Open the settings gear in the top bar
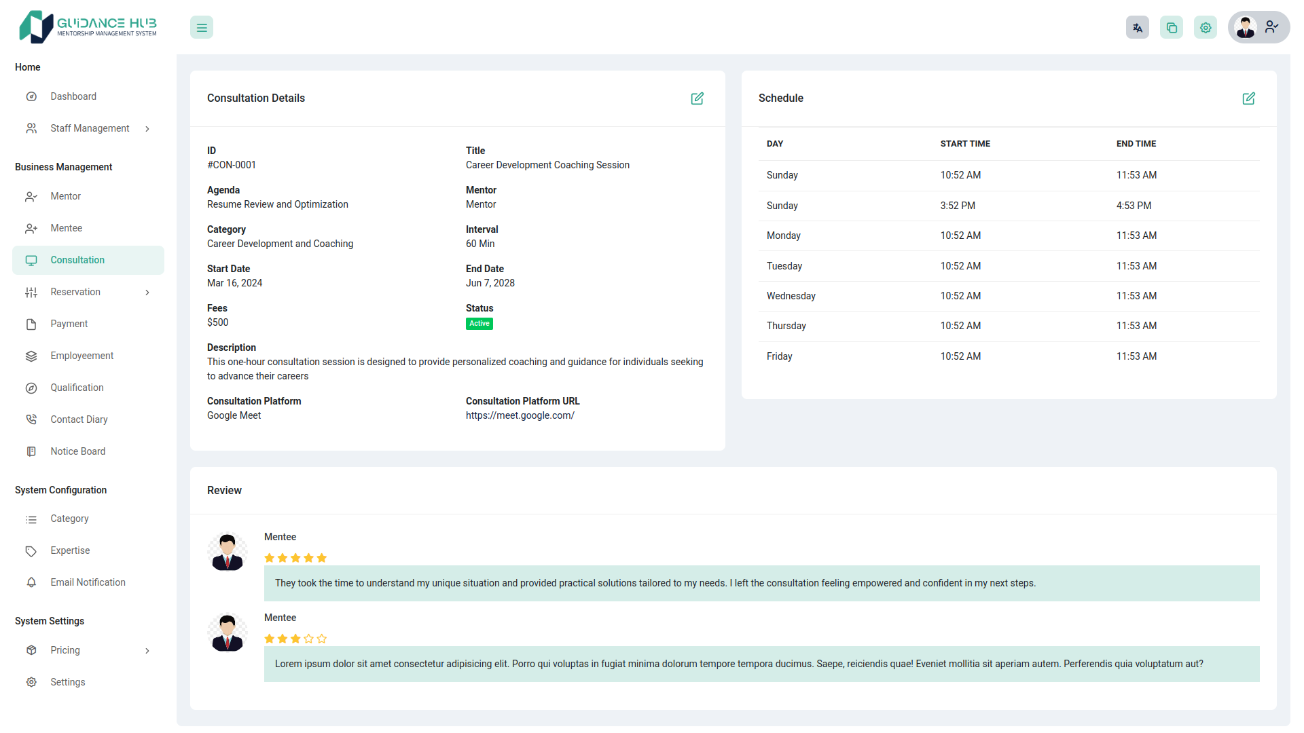The width and height of the screenshot is (1304, 733). coord(1205,27)
